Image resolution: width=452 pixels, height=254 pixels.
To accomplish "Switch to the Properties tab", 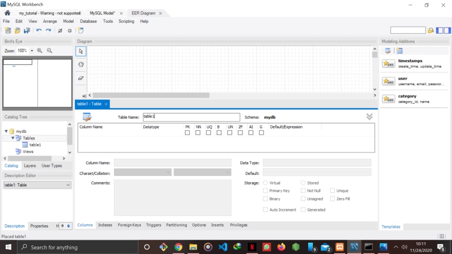I will point(39,226).
